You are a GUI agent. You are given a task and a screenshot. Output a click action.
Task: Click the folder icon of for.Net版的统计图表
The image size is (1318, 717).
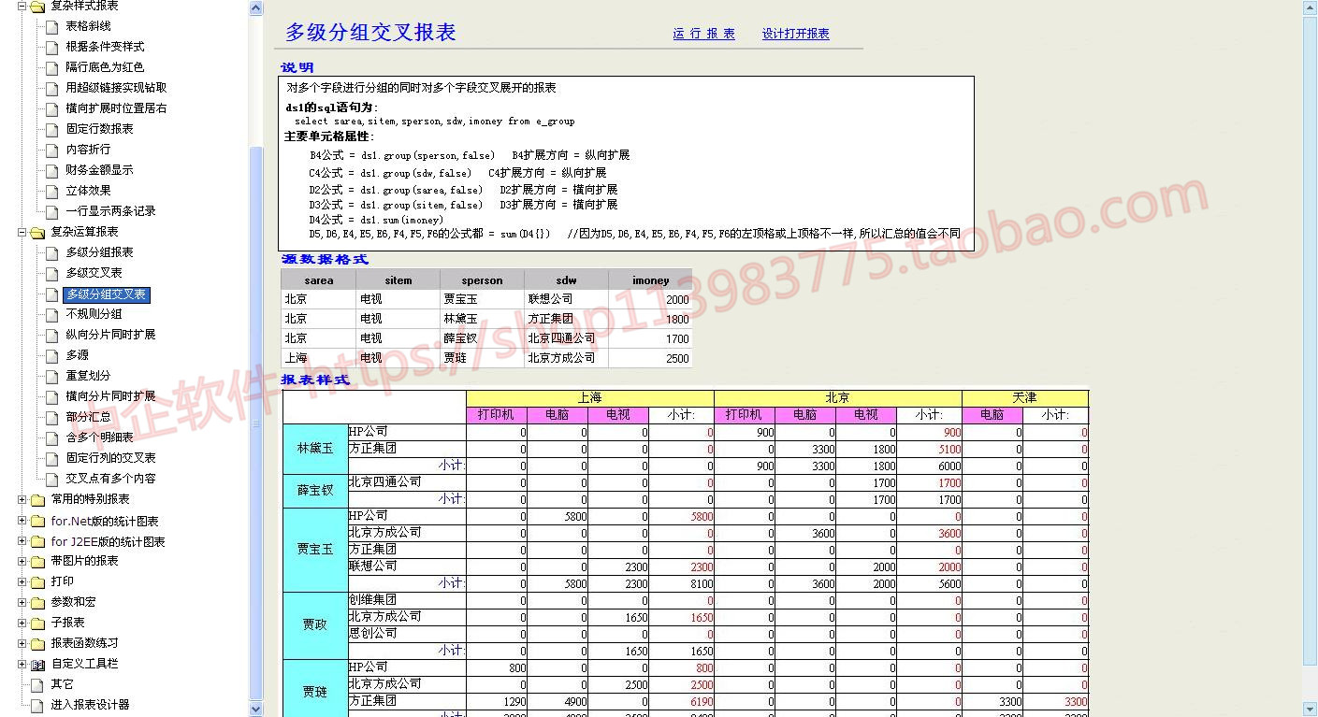pos(37,521)
